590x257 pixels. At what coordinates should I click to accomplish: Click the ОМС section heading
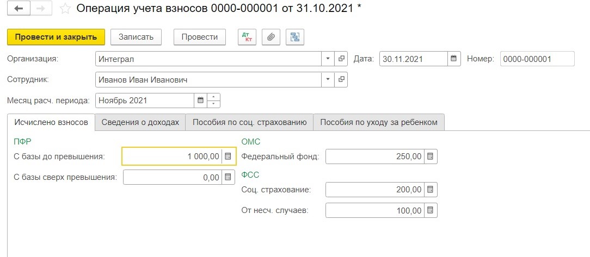(x=250, y=142)
